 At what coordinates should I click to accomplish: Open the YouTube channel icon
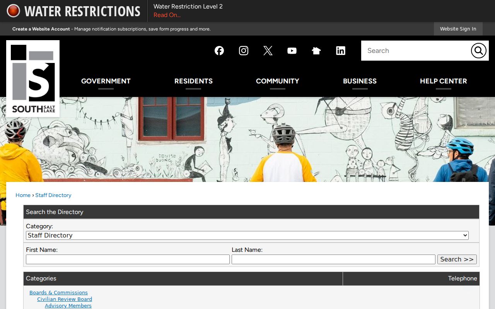click(292, 51)
